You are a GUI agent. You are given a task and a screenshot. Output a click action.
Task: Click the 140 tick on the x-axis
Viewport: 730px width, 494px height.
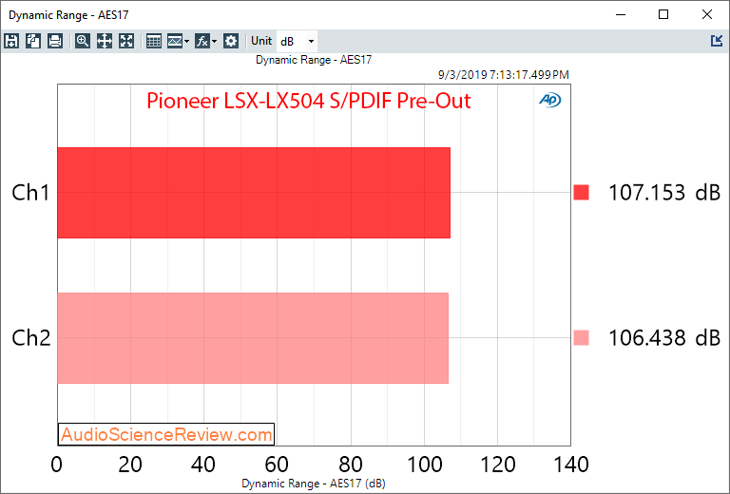pos(571,465)
